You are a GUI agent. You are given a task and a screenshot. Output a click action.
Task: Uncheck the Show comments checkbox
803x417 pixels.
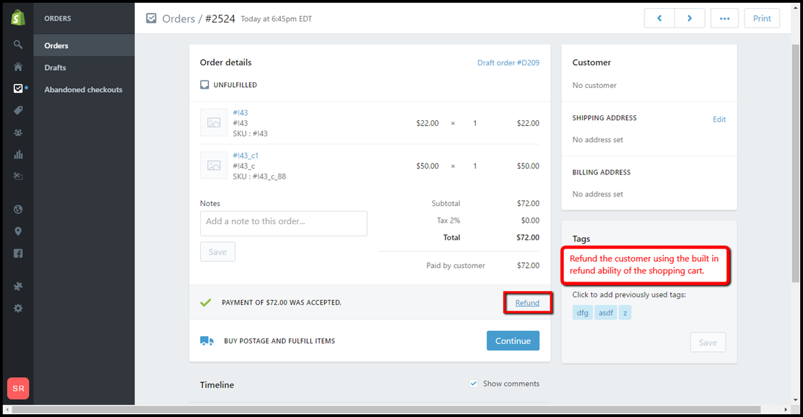(474, 383)
